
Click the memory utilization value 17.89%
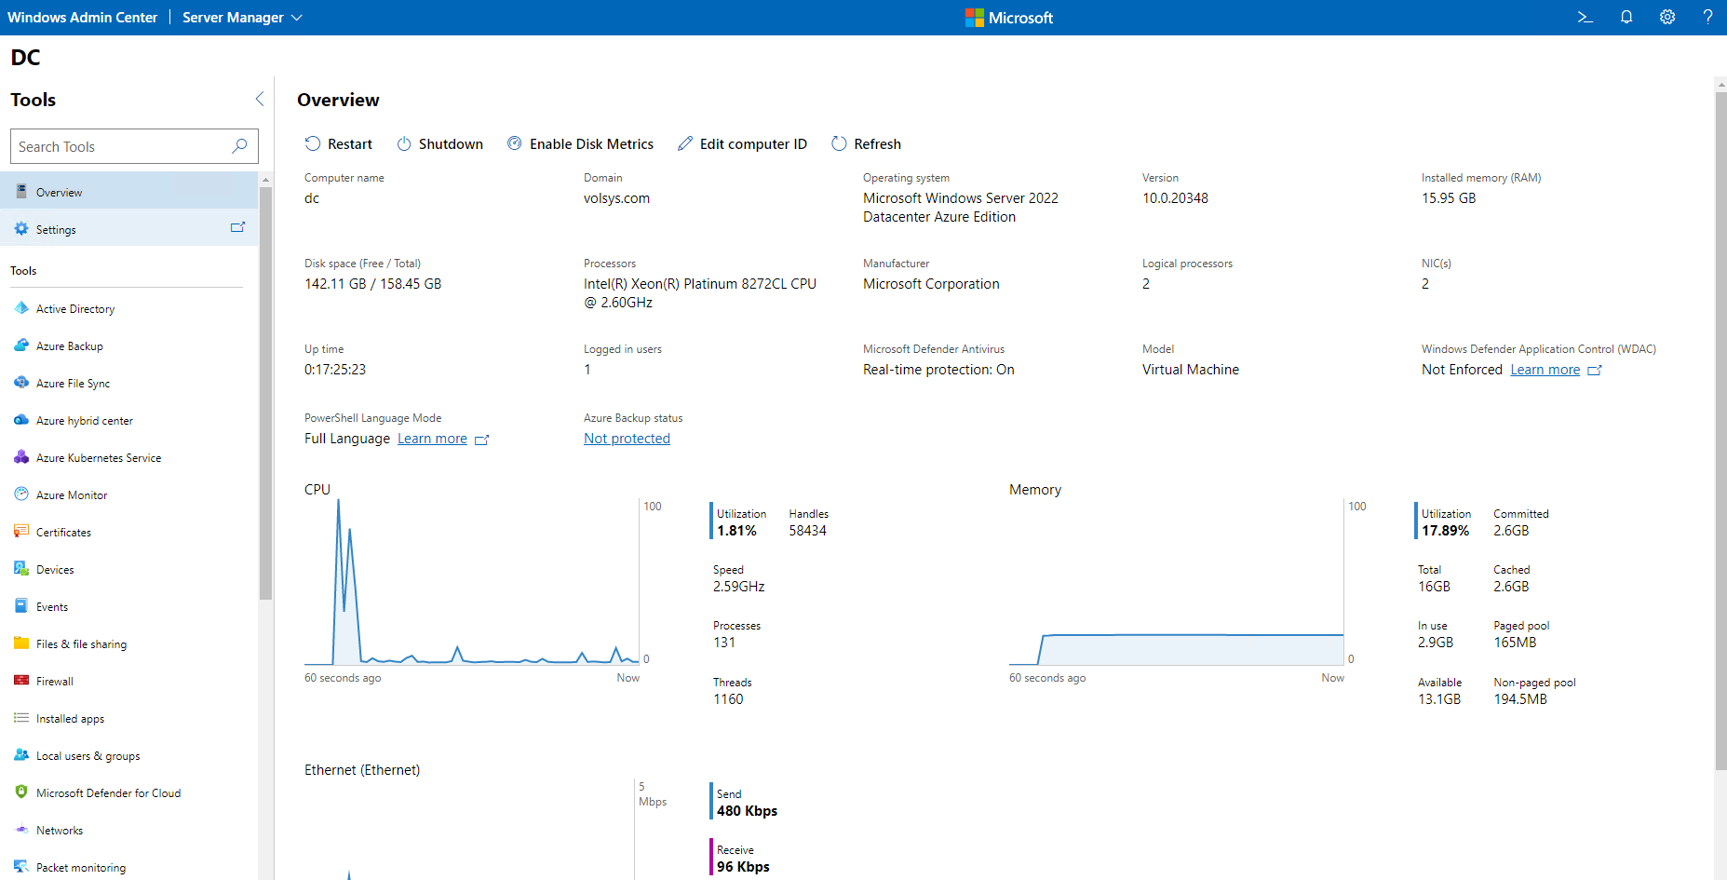pyautogui.click(x=1445, y=531)
